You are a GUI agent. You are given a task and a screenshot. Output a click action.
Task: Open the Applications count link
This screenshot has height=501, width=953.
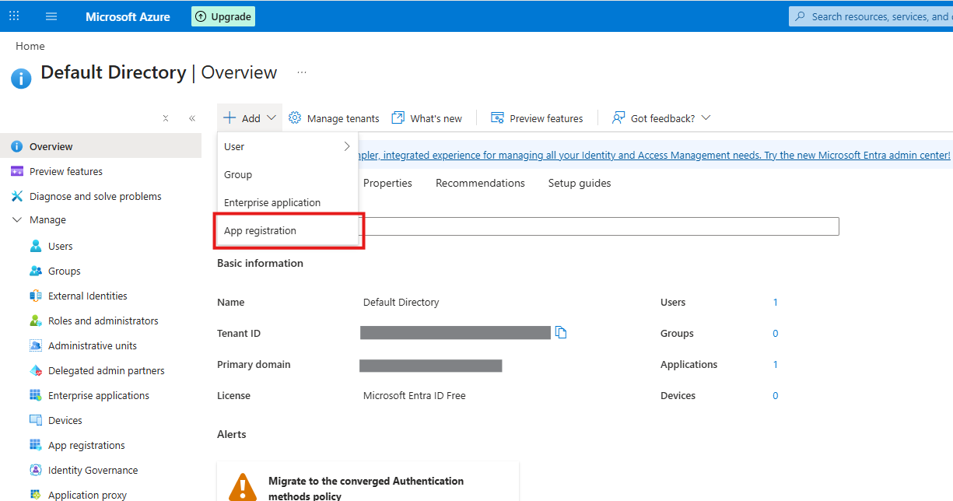coord(776,364)
